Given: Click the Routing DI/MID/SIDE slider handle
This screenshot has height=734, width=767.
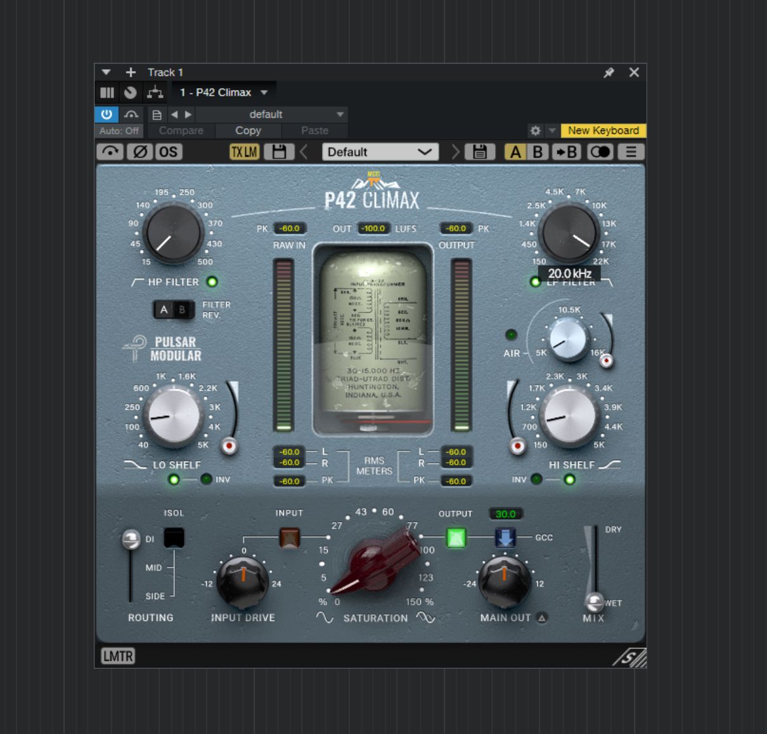Looking at the screenshot, I should coord(131,539).
